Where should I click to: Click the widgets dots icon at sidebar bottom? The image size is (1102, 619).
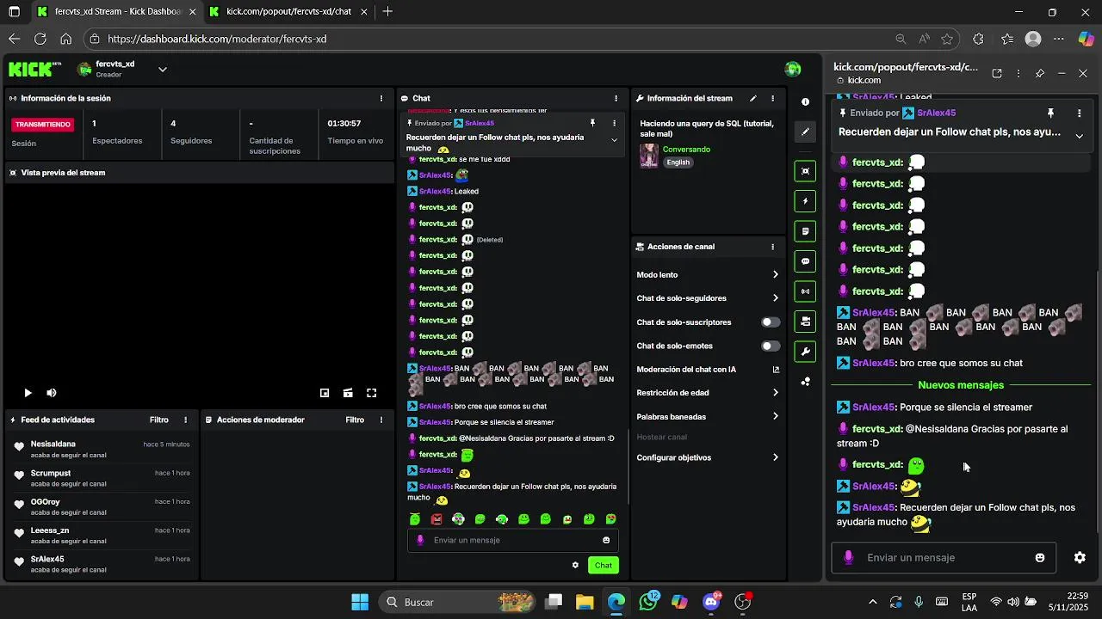(x=805, y=382)
